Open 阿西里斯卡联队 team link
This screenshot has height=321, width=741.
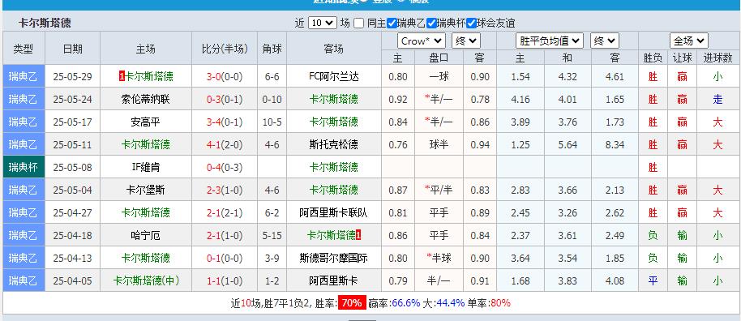(x=334, y=212)
